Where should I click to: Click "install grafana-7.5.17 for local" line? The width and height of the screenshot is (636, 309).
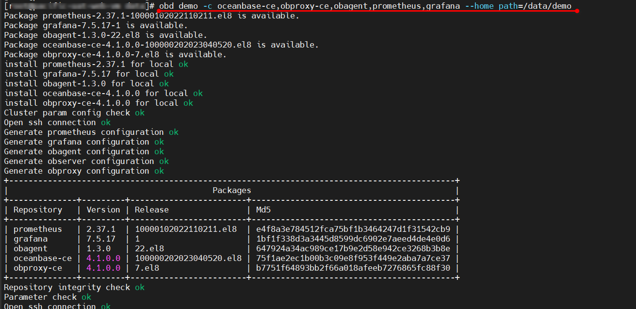pos(88,74)
